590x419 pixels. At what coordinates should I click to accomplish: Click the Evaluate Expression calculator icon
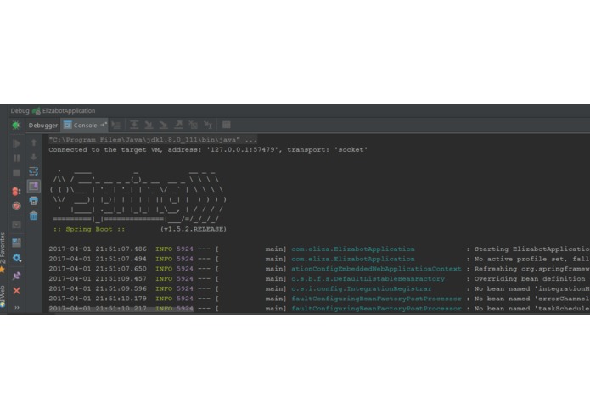pos(226,125)
